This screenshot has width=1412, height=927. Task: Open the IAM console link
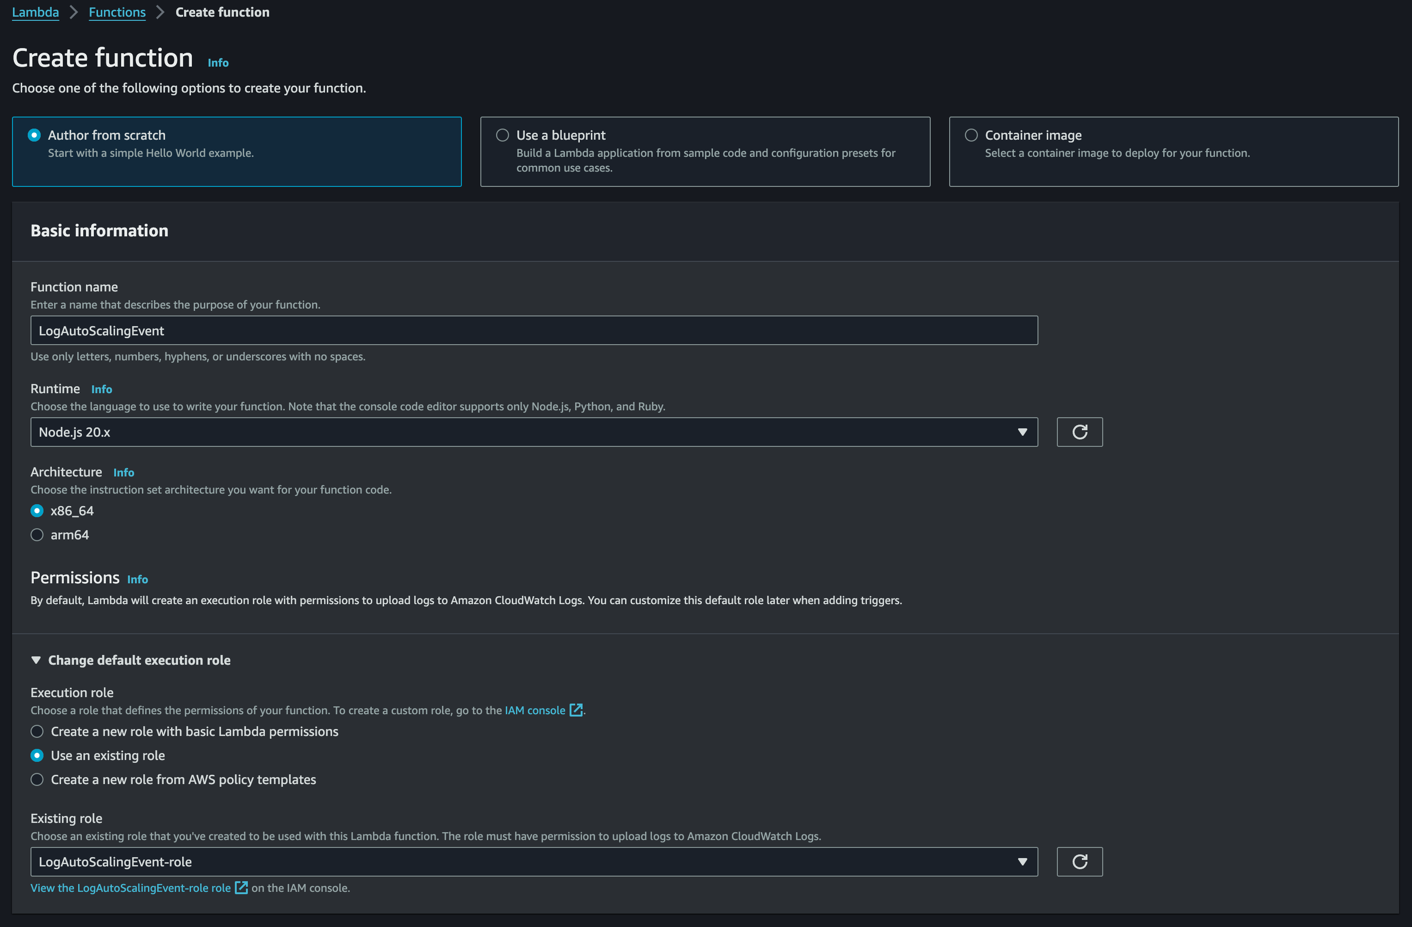coord(534,711)
